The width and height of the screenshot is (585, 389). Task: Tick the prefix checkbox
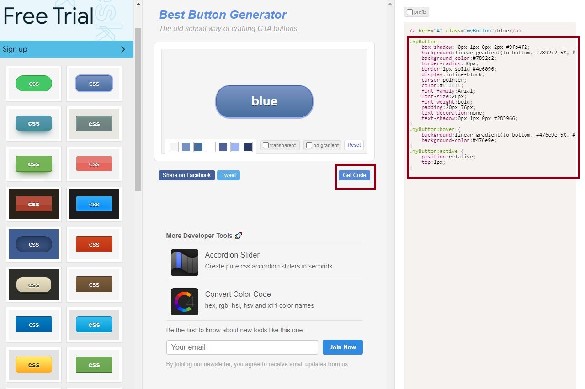pyautogui.click(x=410, y=12)
